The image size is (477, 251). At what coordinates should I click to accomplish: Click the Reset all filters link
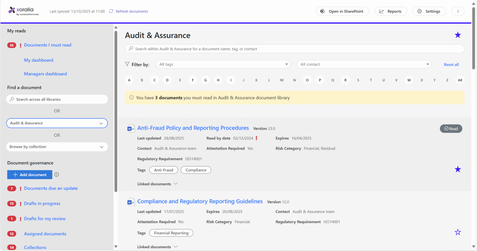tap(451, 65)
